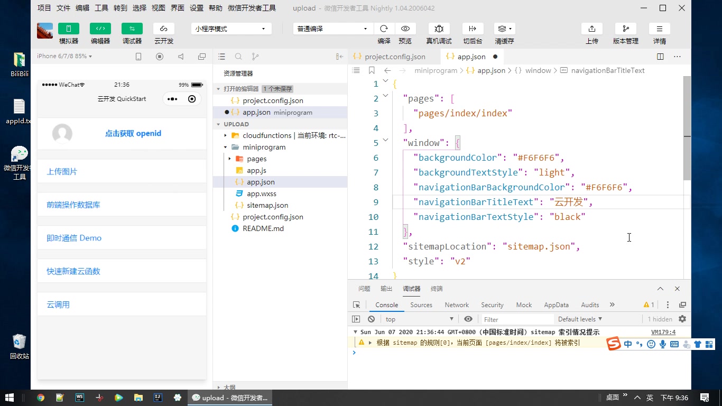Click 前端操作数据库 in the simulator

tap(73, 205)
